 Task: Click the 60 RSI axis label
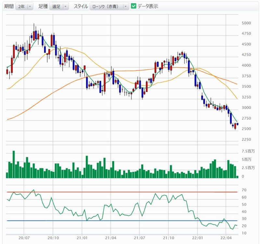(244, 197)
